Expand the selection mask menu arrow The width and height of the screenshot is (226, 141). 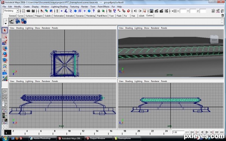point(57,11)
